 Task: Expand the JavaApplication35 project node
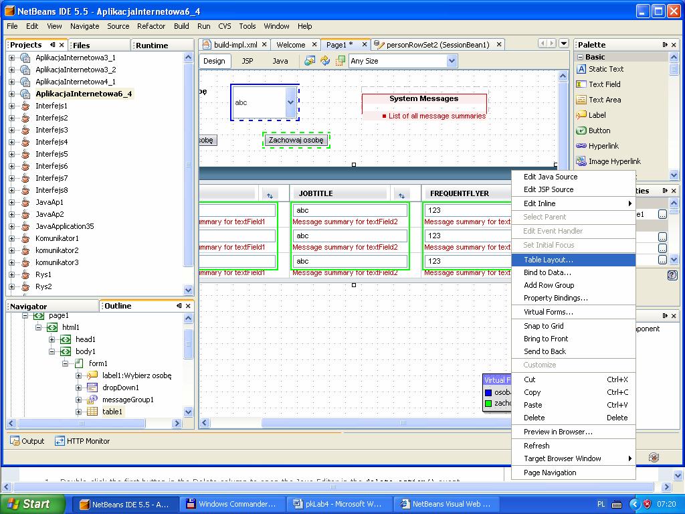point(12,226)
